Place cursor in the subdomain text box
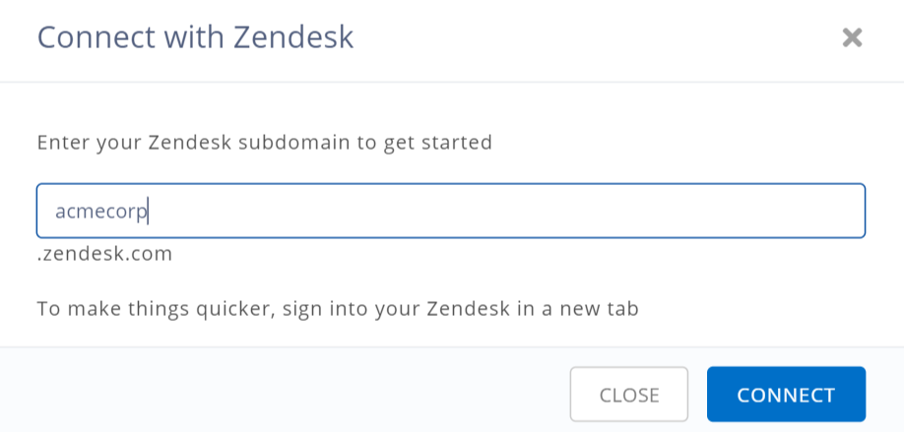Image resolution: width=904 pixels, height=432 pixels. tap(450, 211)
